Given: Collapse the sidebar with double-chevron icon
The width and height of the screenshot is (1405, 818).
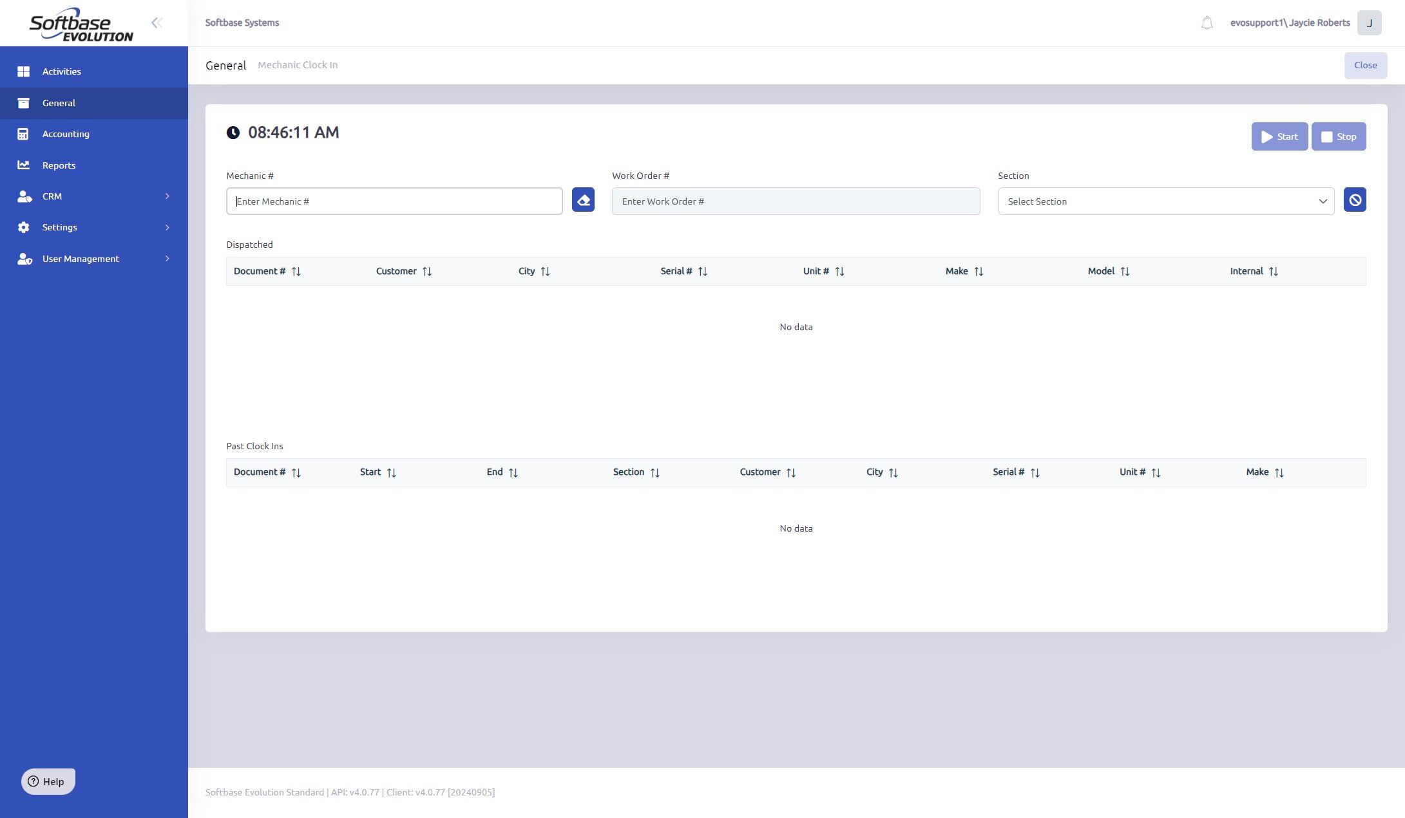Looking at the screenshot, I should point(157,23).
